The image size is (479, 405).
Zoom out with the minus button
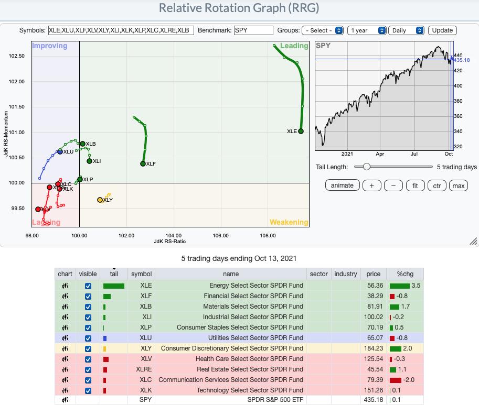(393, 185)
